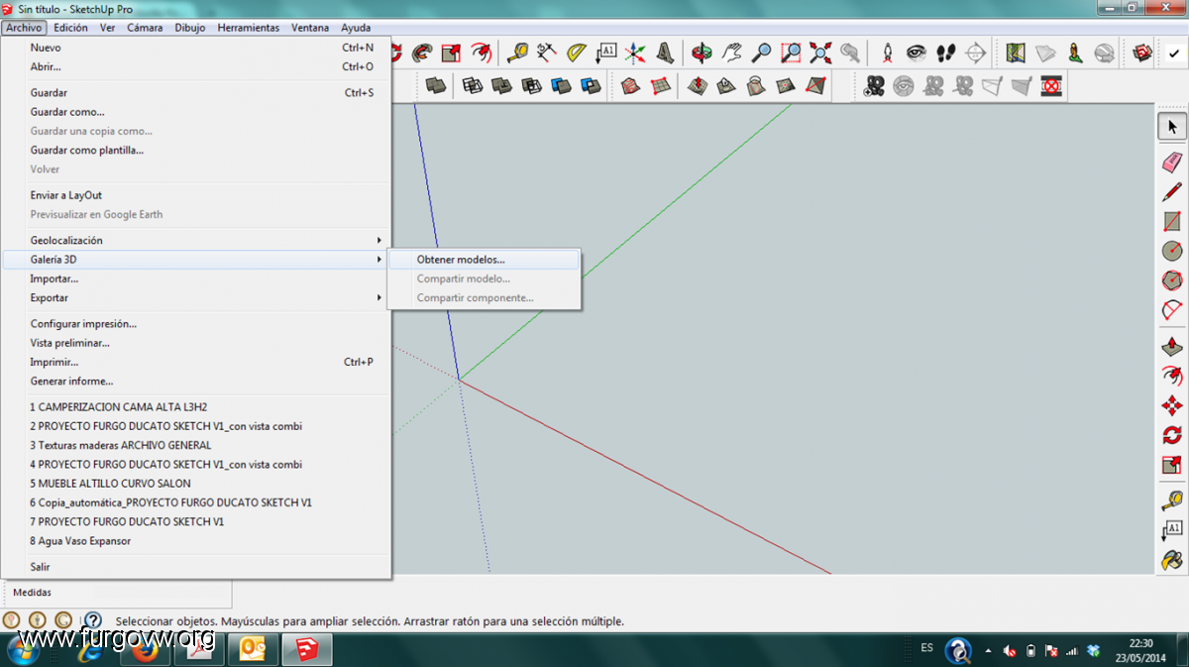This screenshot has width=1189, height=667.
Task: Select the arrow Select tool in right toolbar
Action: [x=1172, y=127]
